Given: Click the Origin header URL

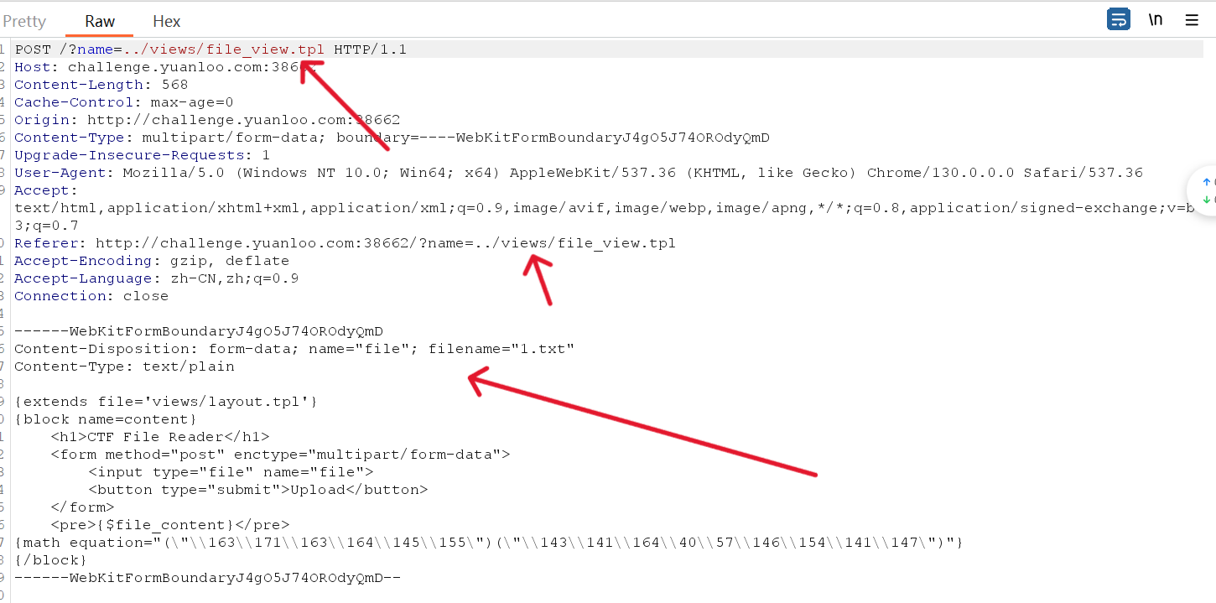Looking at the screenshot, I should [x=243, y=120].
